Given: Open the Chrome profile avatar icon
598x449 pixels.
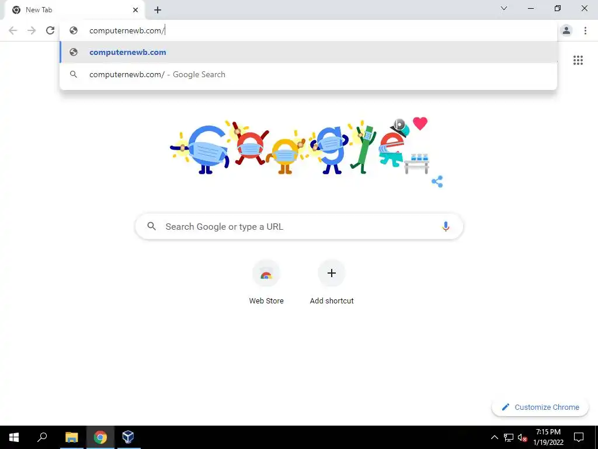Looking at the screenshot, I should click(566, 30).
